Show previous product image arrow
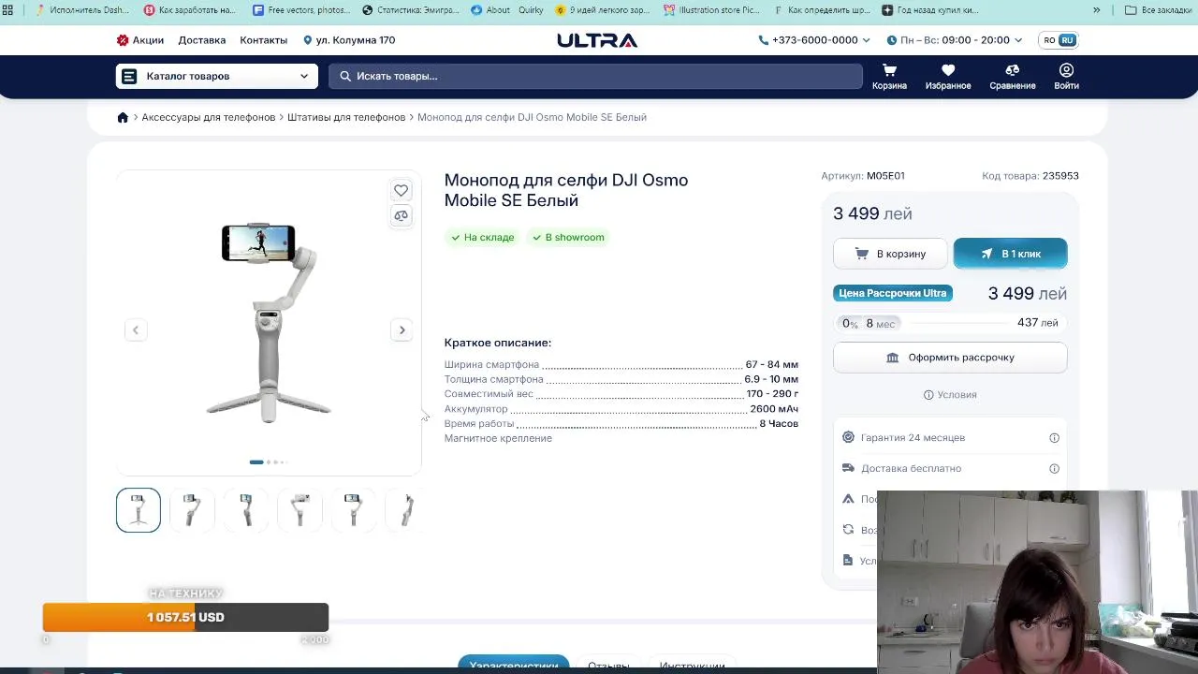 pos(136,330)
